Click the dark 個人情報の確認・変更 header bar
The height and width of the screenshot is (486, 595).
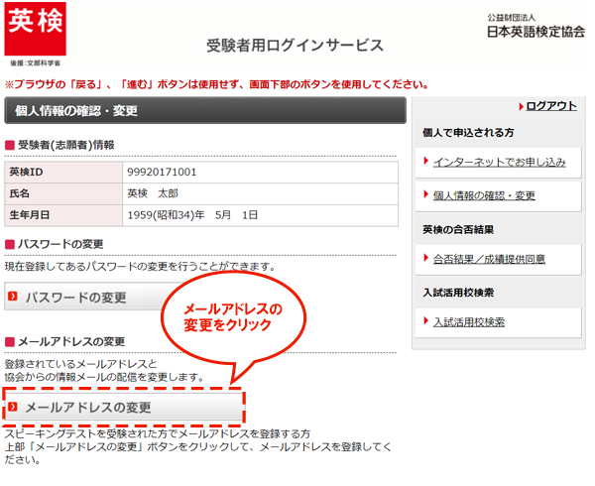pos(204,111)
